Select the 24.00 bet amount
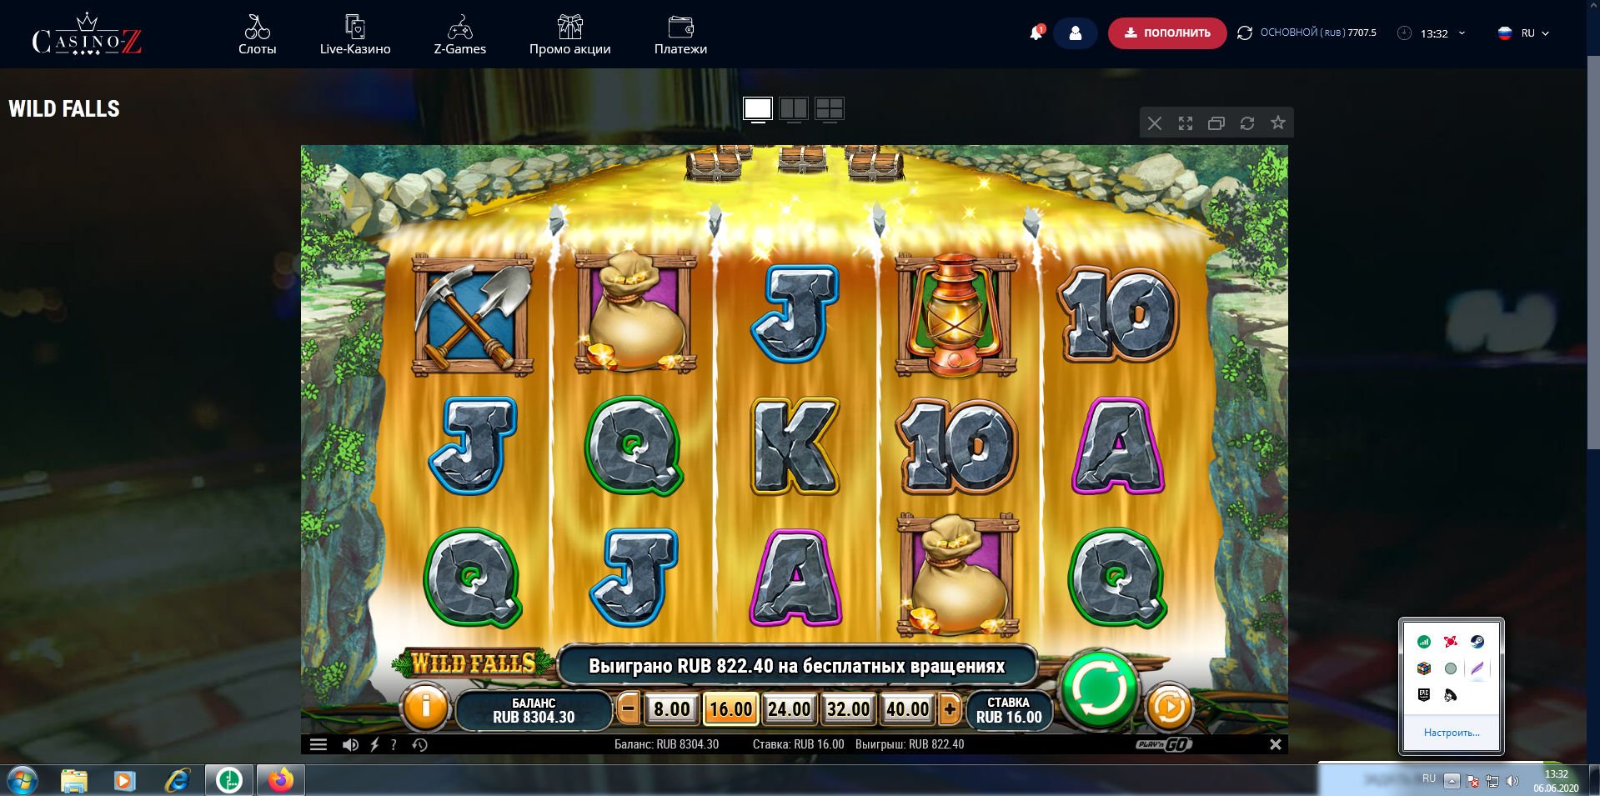 tap(789, 709)
